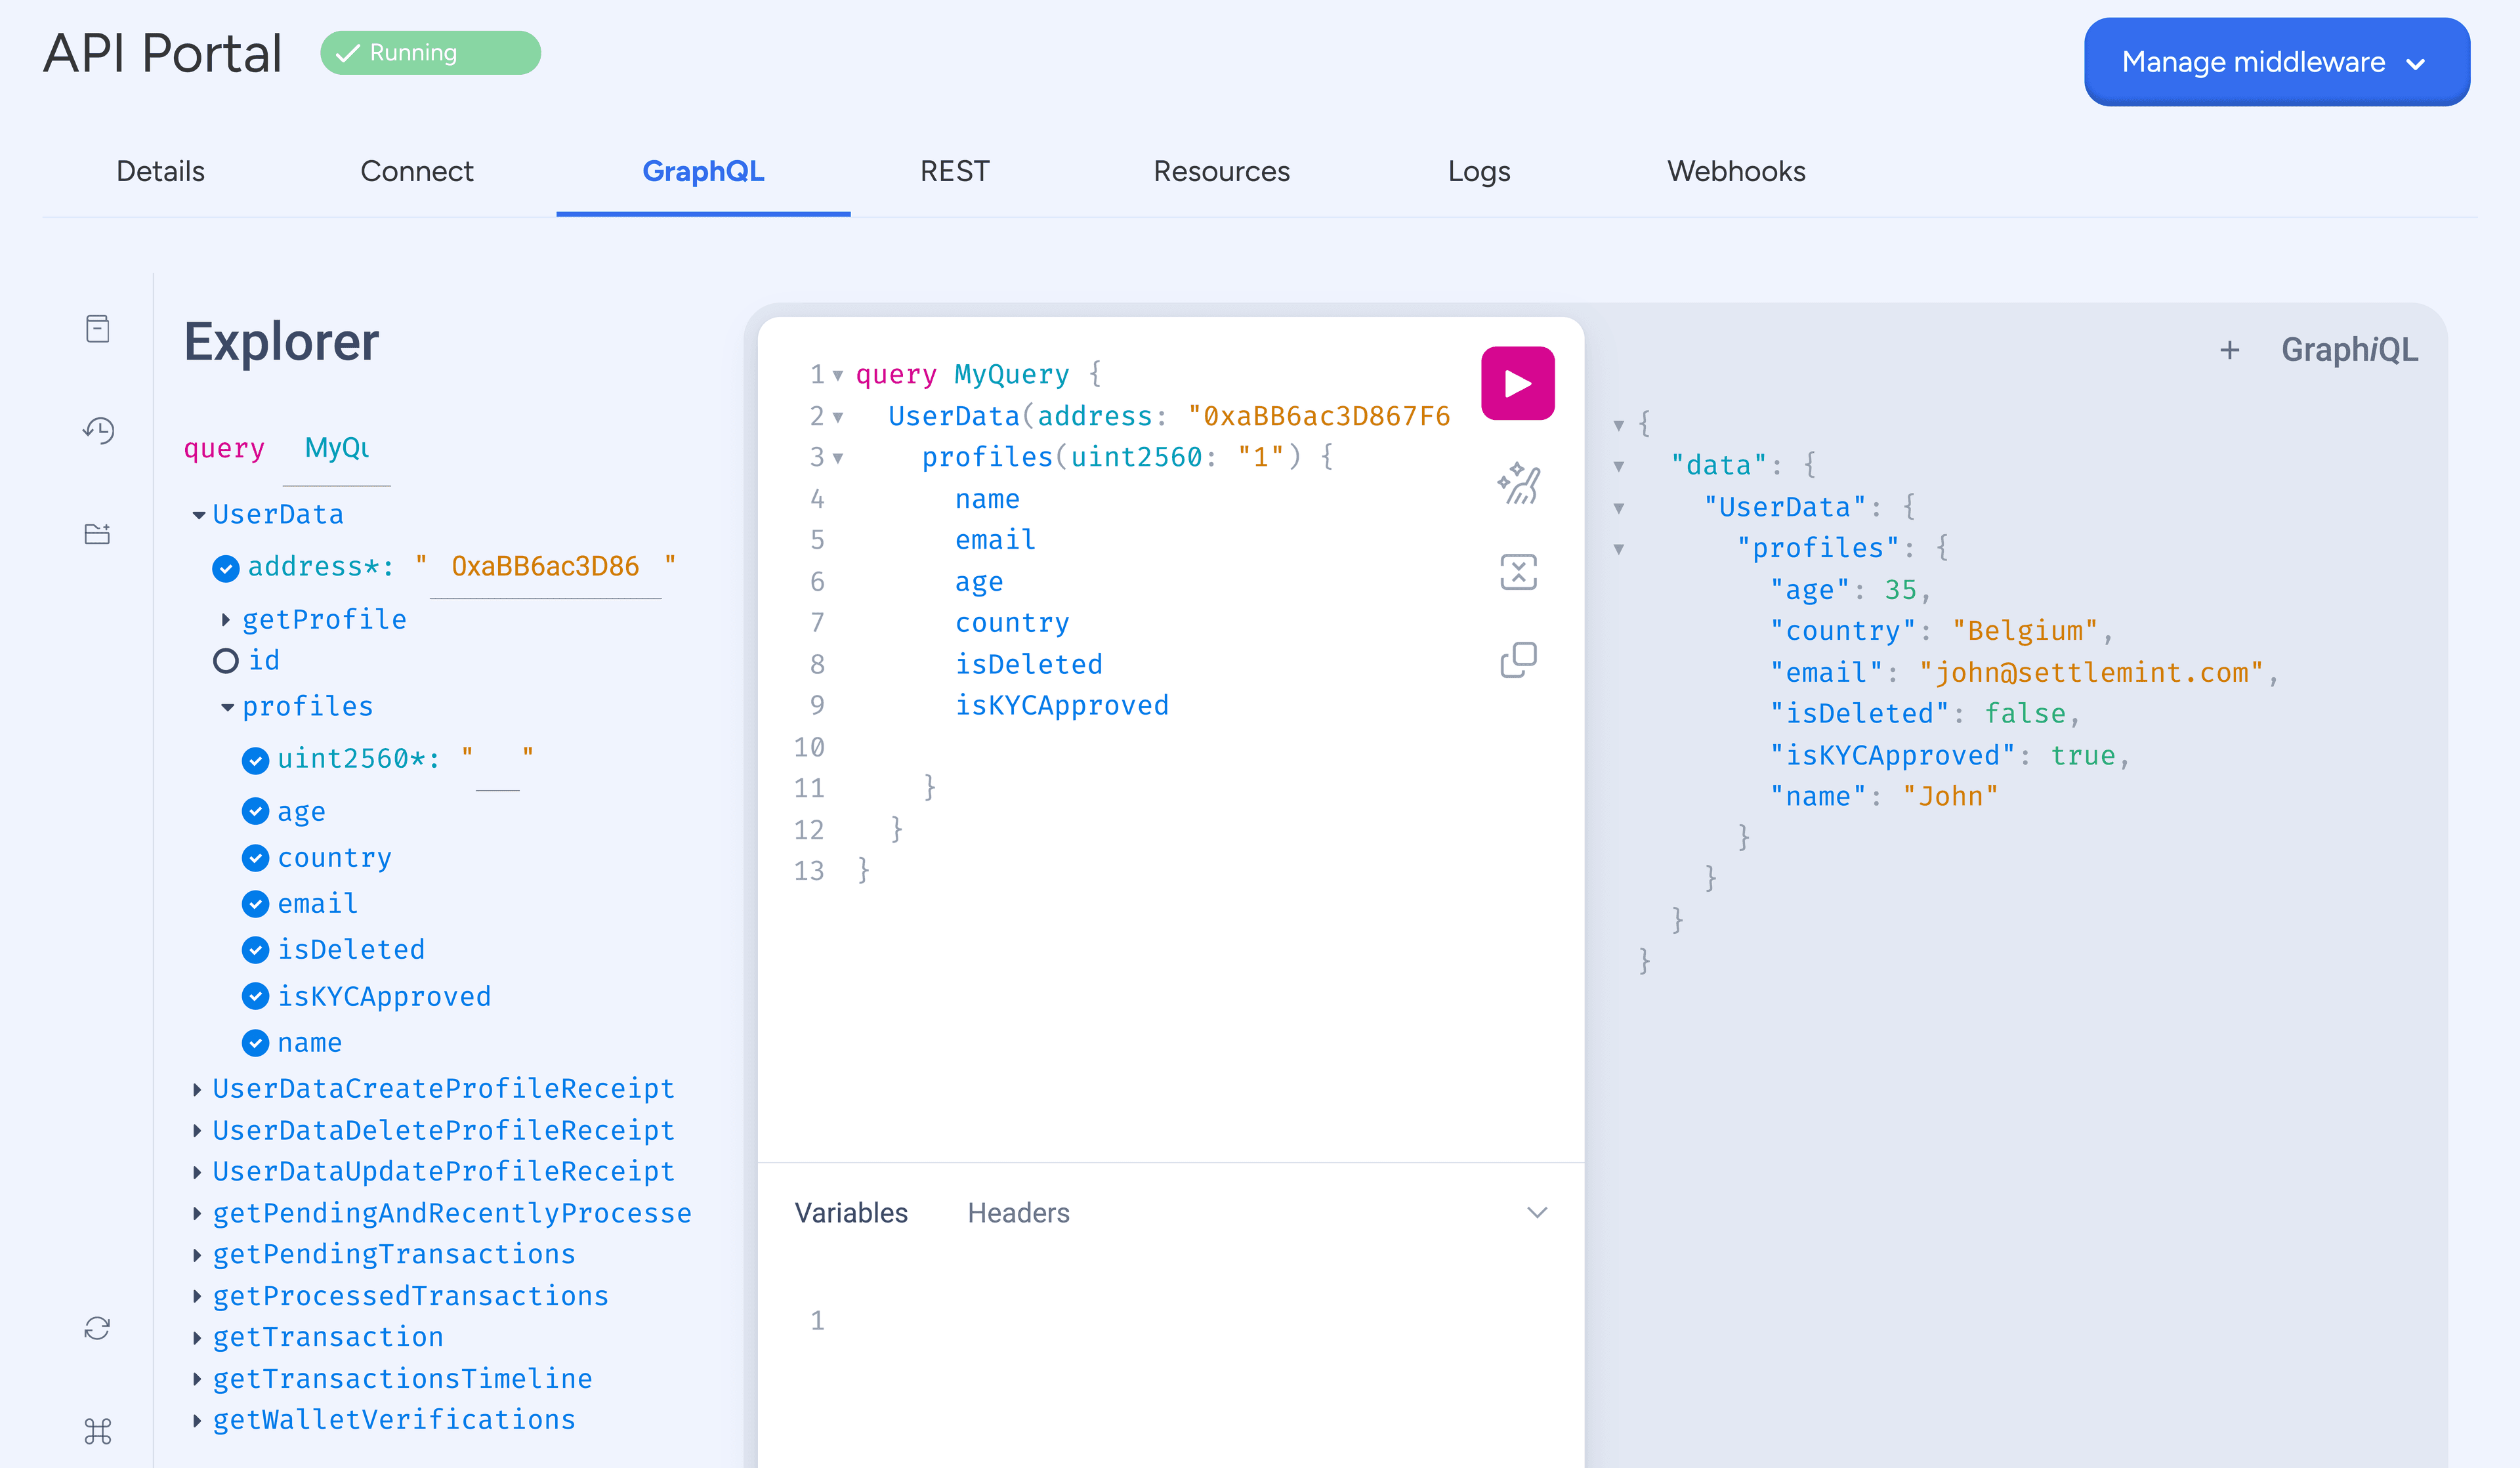Collapse the UserData tree node
The height and width of the screenshot is (1468, 2520).
click(198, 515)
